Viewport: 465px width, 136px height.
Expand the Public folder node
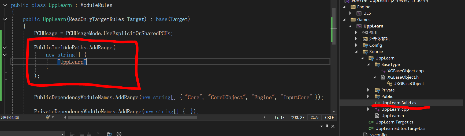(x=368, y=97)
